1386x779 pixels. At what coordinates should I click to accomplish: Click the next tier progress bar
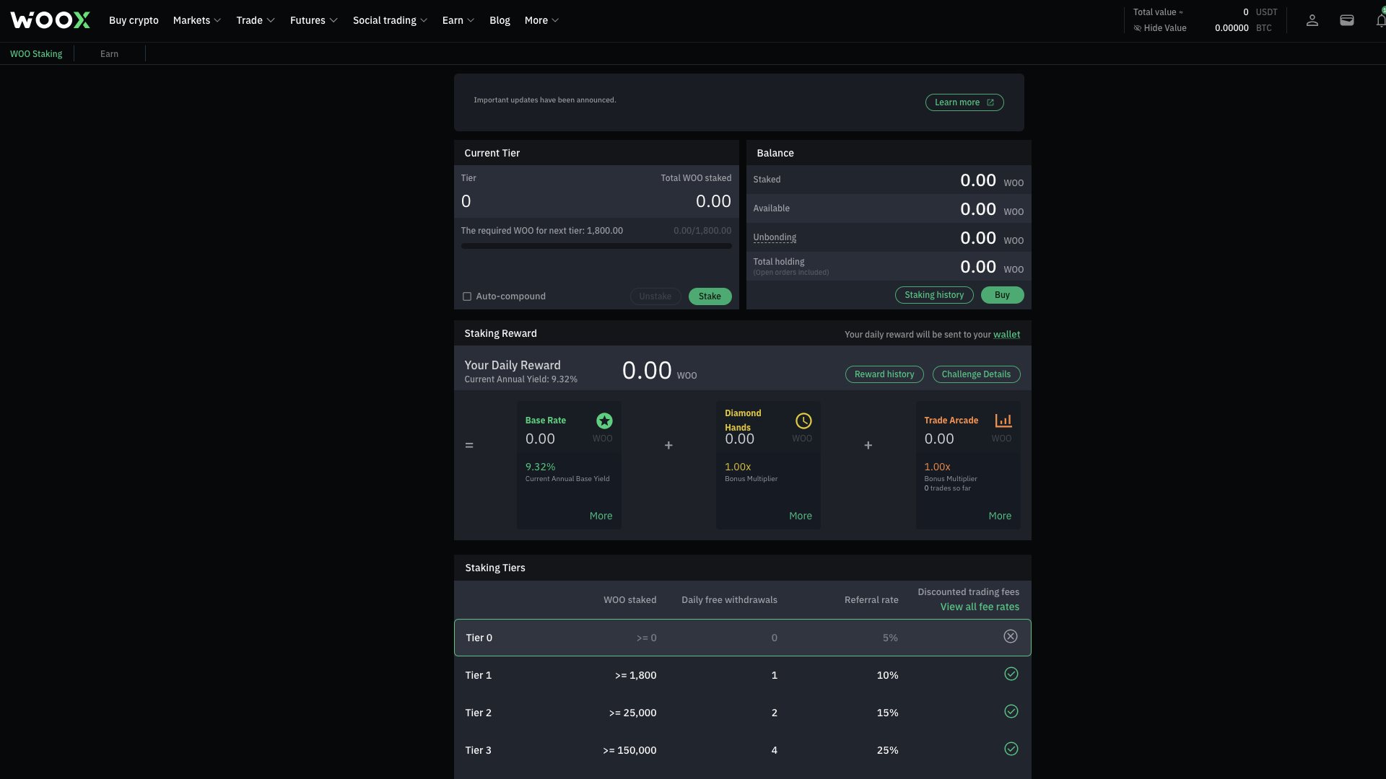596,246
